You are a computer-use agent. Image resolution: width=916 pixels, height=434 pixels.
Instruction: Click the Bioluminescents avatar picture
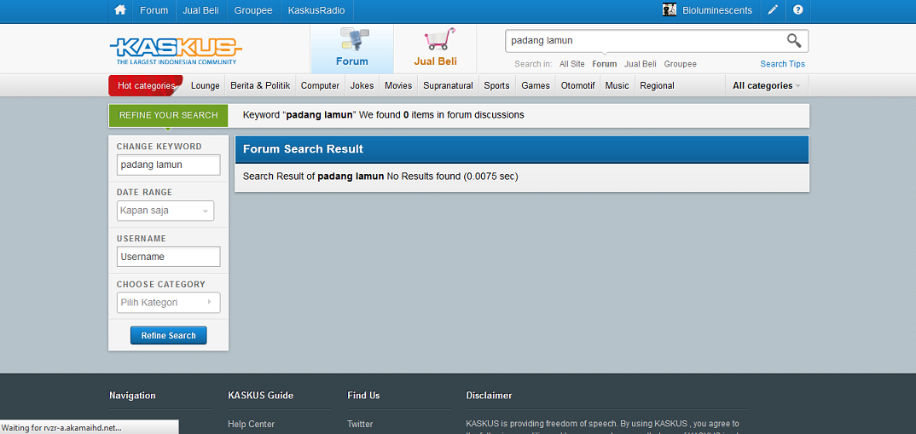pos(670,10)
